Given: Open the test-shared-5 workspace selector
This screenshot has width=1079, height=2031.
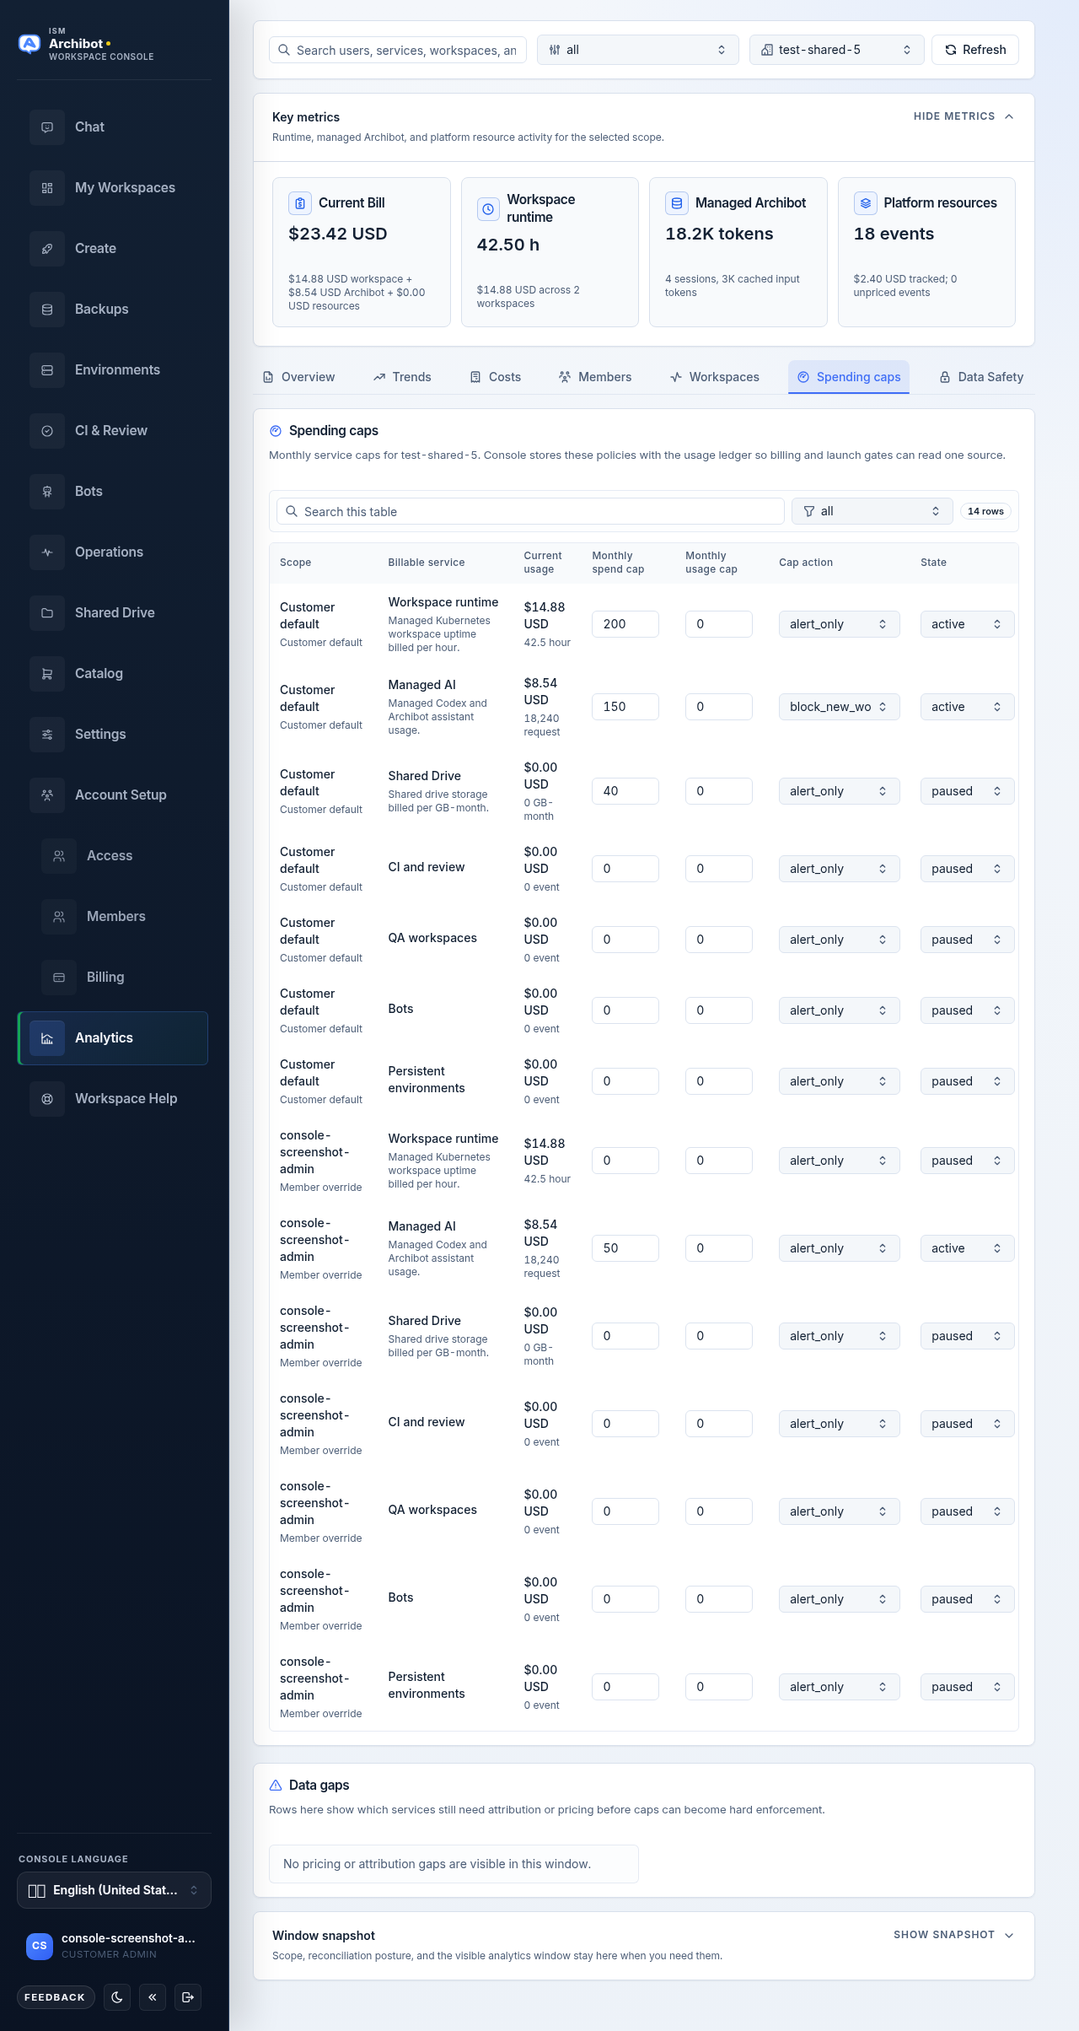Looking at the screenshot, I should 837,50.
